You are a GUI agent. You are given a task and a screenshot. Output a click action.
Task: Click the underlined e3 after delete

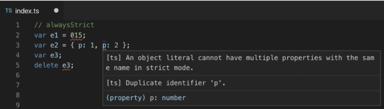(x=66, y=65)
